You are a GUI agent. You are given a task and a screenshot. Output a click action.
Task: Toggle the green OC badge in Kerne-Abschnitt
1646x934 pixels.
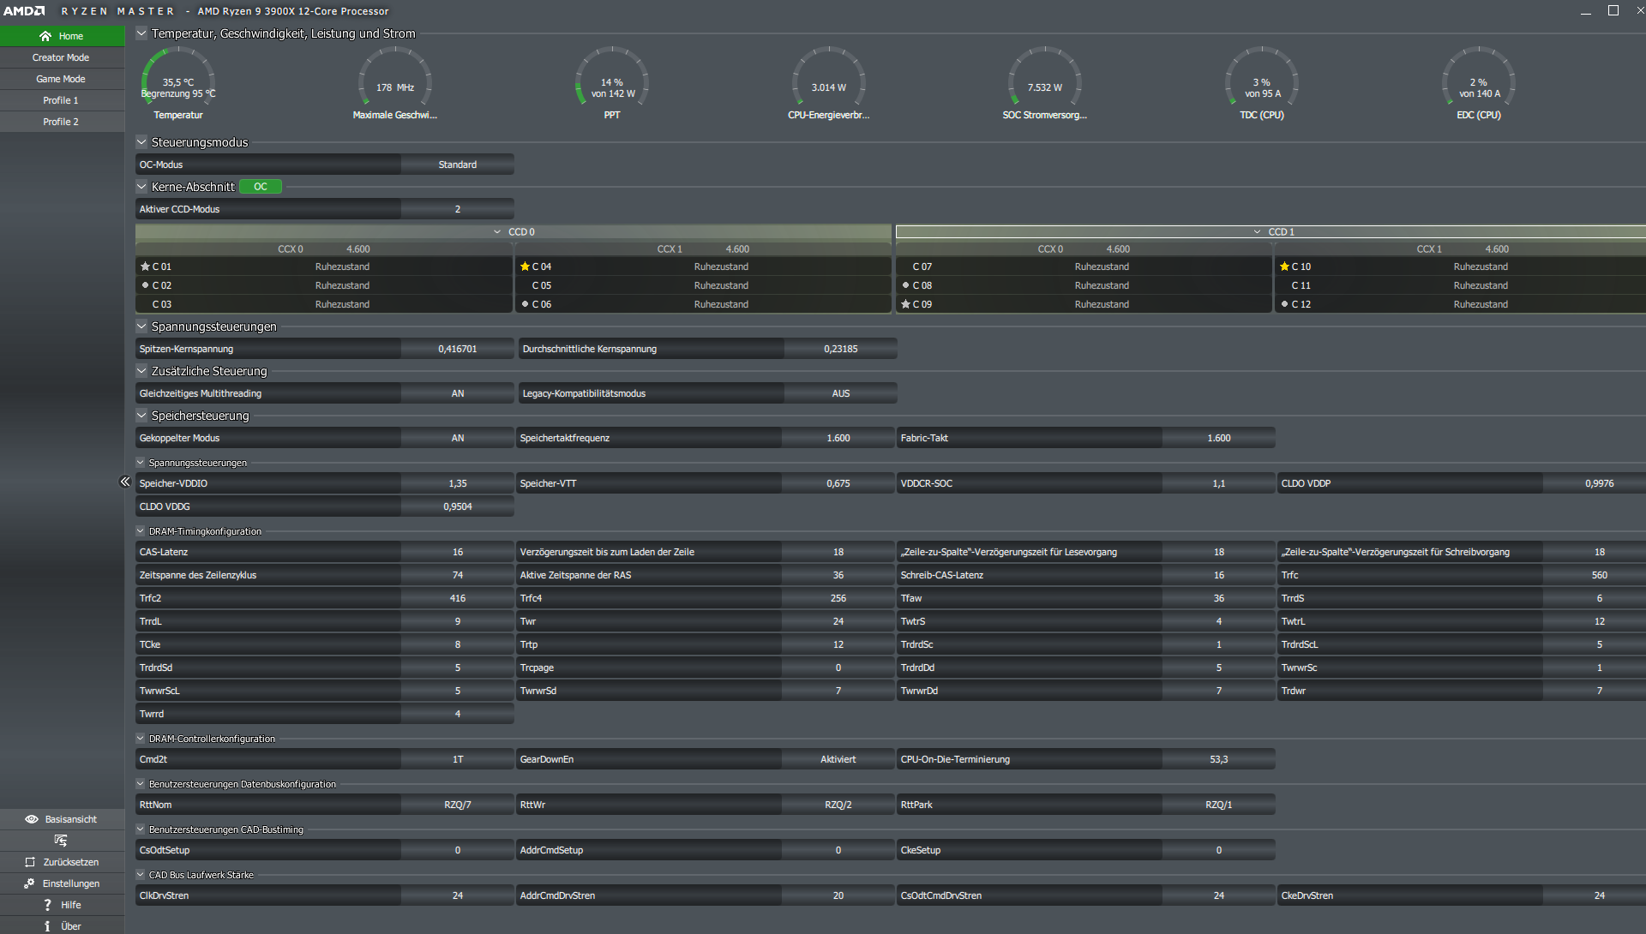(261, 187)
